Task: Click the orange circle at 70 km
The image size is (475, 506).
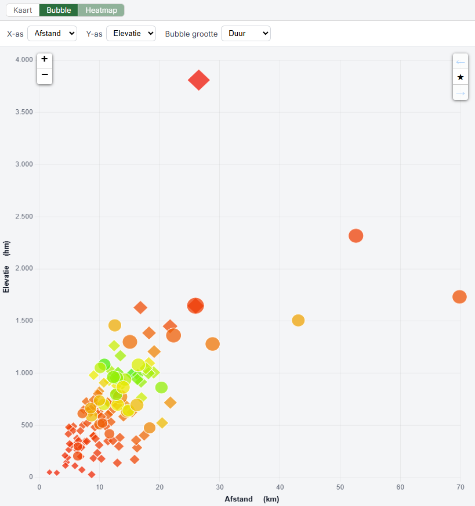Action: click(x=459, y=296)
